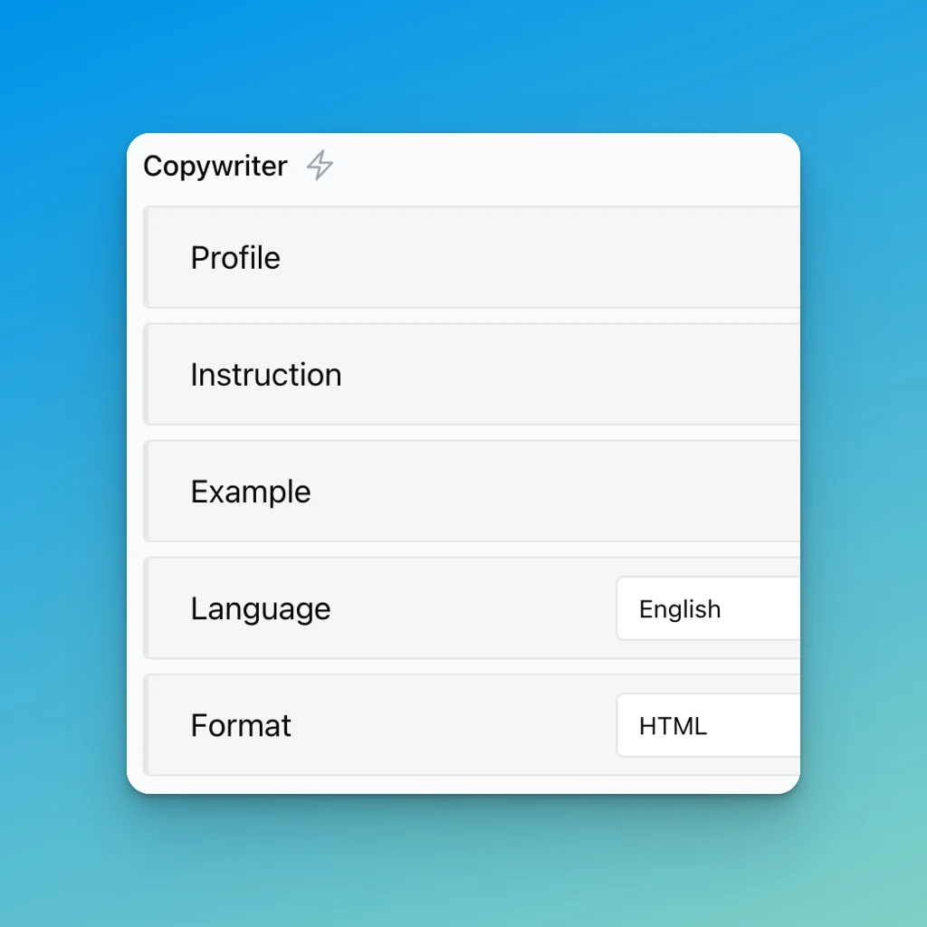927x927 pixels.
Task: Click the Copywriter title
Action: [x=215, y=167]
